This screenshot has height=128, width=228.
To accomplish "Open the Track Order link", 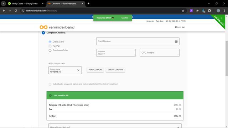I will click(x=160, y=21).
